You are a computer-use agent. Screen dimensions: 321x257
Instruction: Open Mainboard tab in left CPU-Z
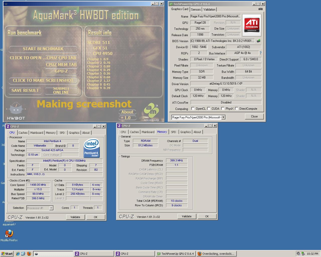37,133
